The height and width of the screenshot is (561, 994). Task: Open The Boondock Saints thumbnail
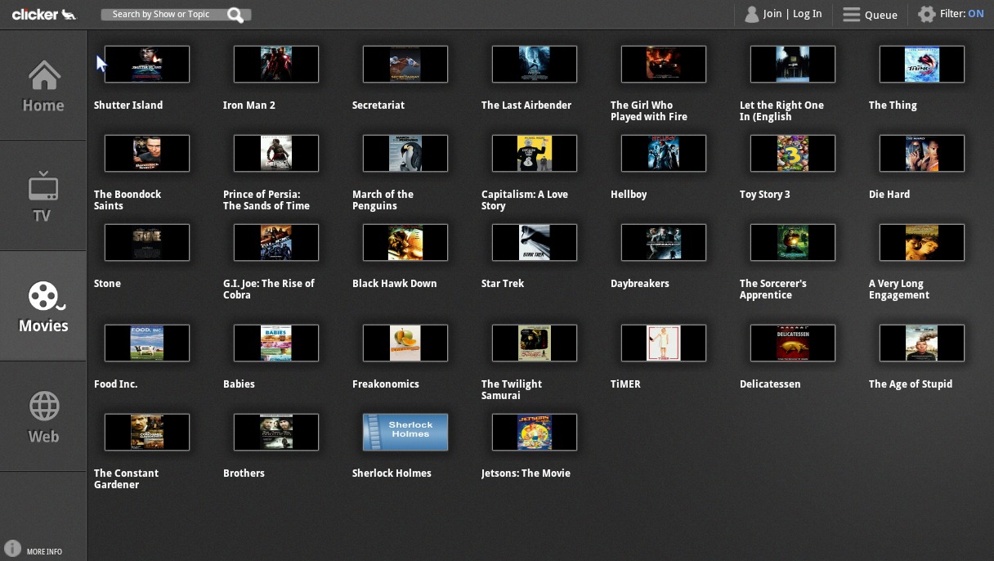tap(147, 153)
